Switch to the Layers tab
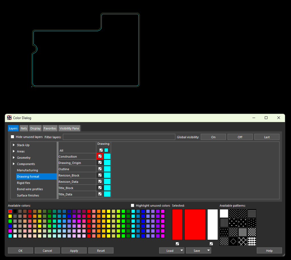The width and height of the screenshot is (291, 260). pos(13,128)
